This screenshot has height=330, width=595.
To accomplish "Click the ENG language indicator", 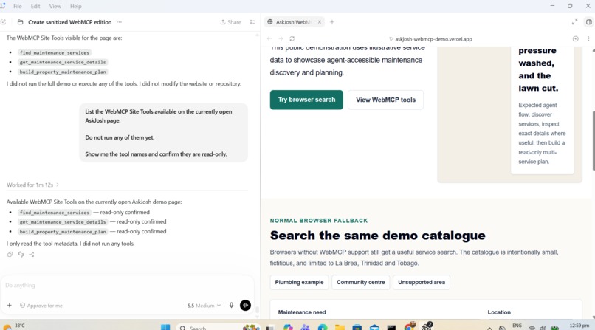I will pos(517,326).
